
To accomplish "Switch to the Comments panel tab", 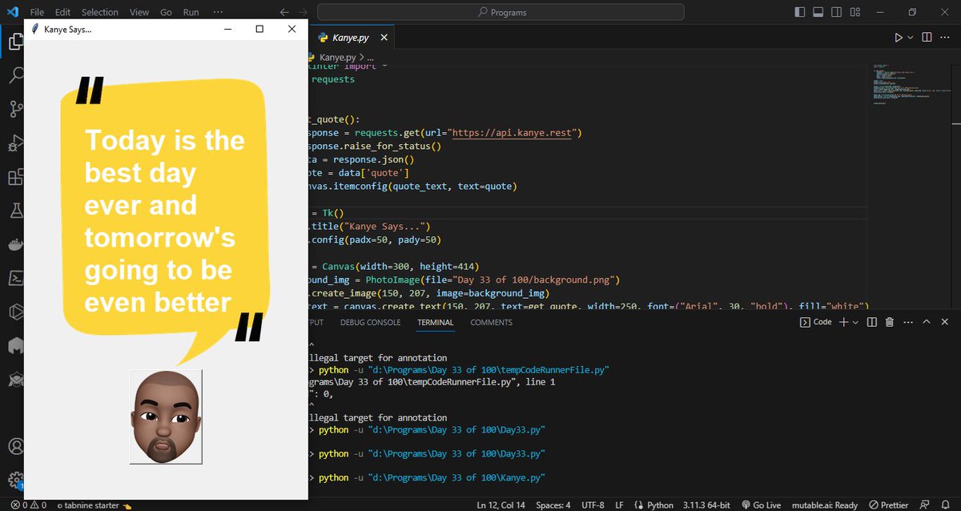I will 491,322.
